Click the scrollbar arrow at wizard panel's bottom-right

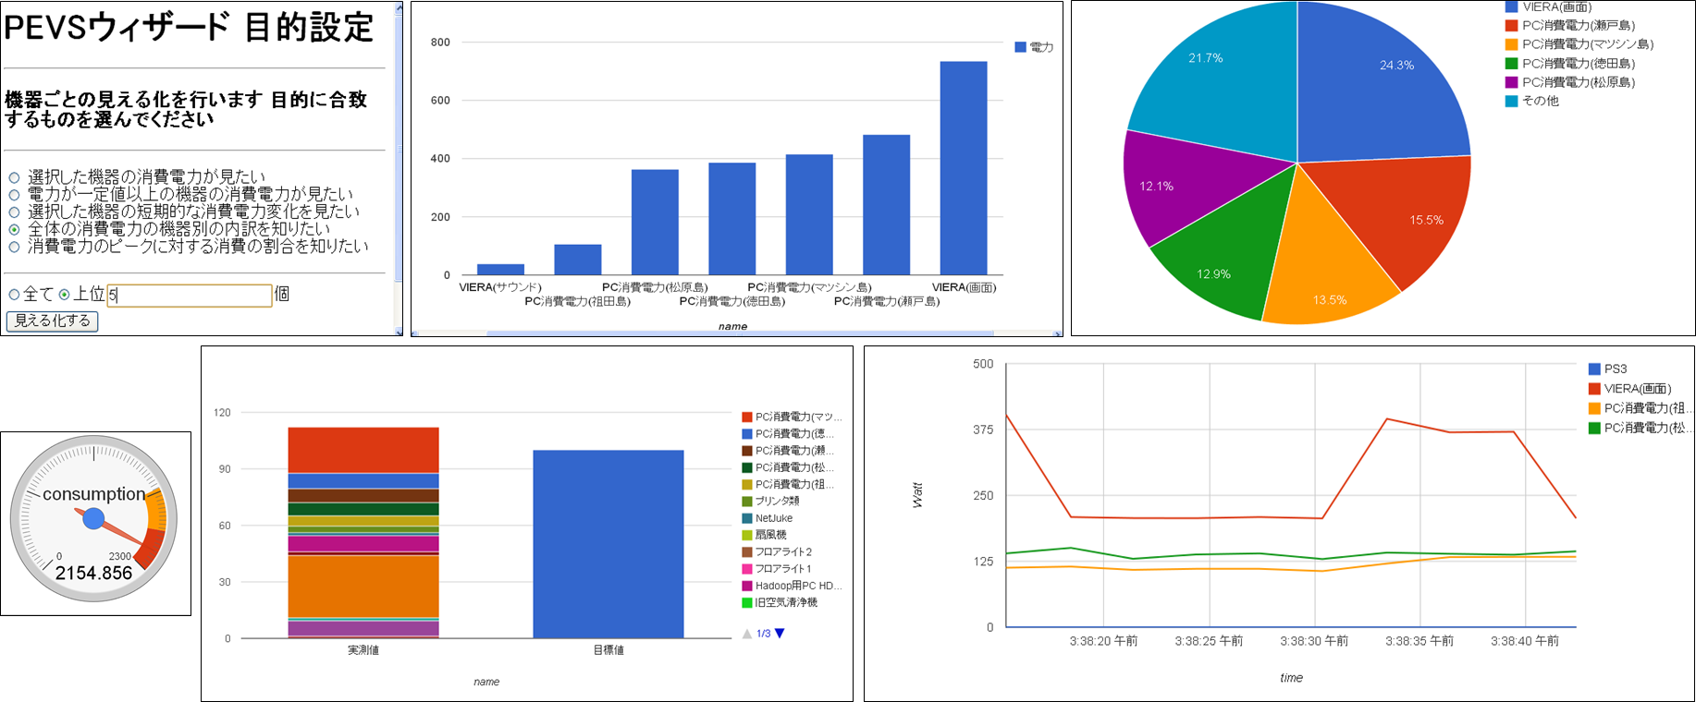coord(399,332)
